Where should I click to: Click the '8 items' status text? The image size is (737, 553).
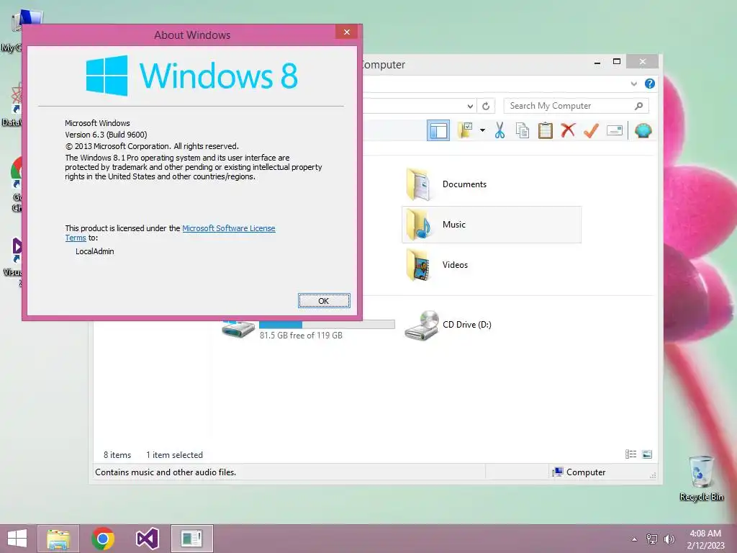pos(117,455)
